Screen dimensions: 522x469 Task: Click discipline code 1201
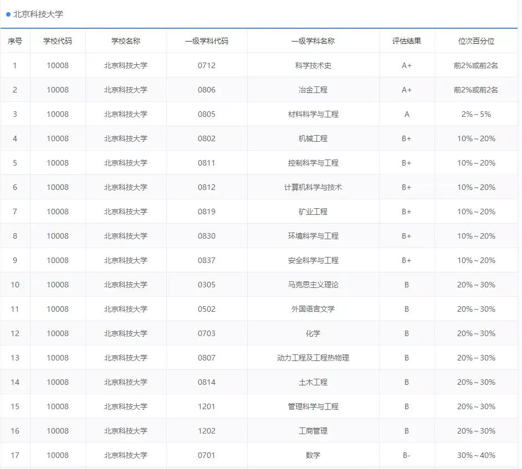(x=207, y=406)
